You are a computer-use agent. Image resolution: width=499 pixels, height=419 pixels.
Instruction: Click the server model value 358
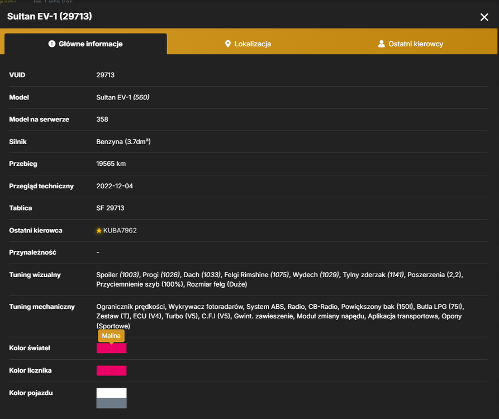[x=102, y=120]
